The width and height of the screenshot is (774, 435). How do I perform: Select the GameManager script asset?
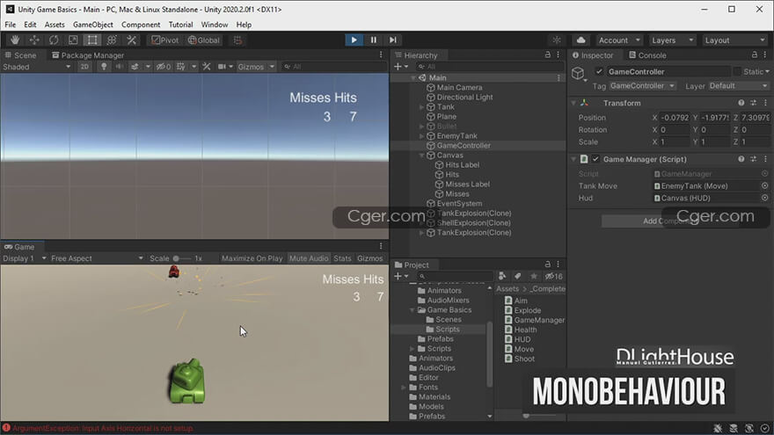[535, 320]
